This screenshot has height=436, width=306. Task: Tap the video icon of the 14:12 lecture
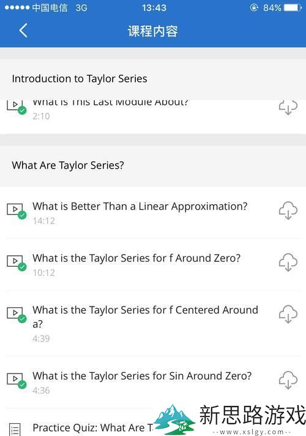coord(17,211)
